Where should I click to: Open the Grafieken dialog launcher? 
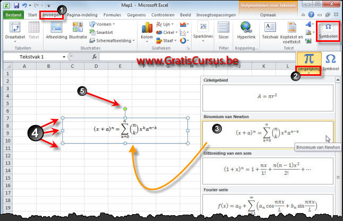coord(188,48)
